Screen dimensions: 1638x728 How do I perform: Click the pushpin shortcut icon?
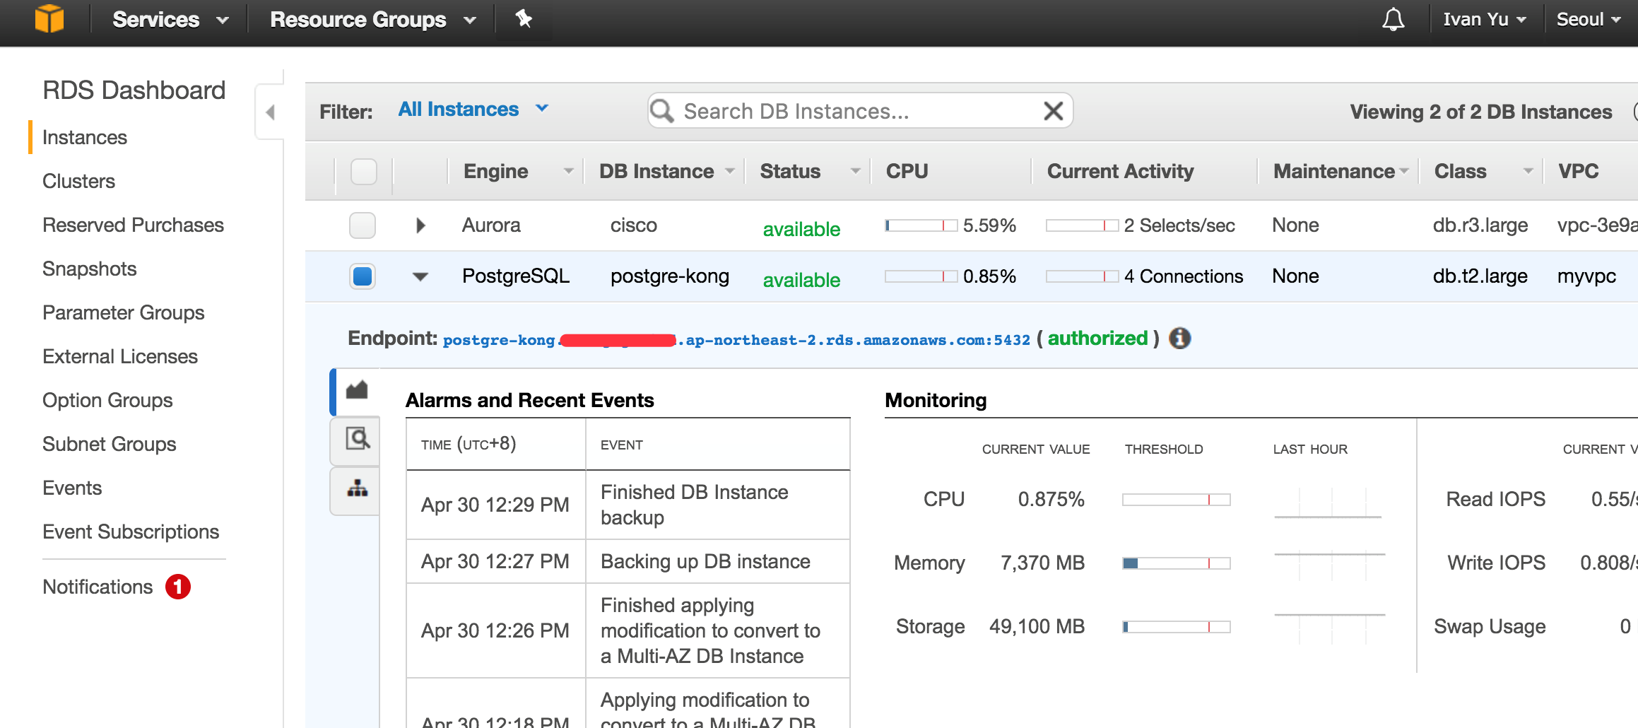pos(524,19)
